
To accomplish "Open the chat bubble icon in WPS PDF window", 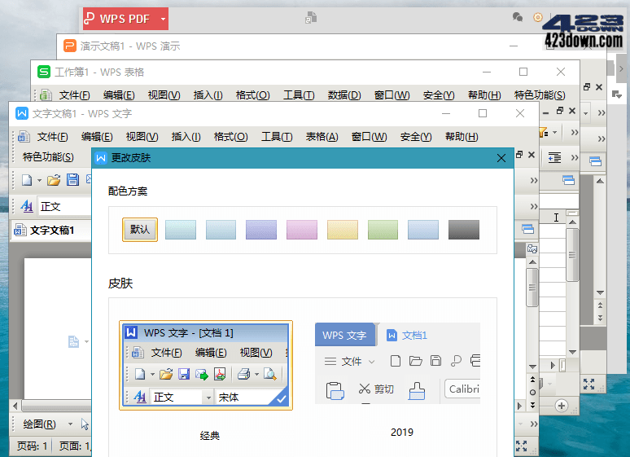I will pyautogui.click(x=518, y=17).
